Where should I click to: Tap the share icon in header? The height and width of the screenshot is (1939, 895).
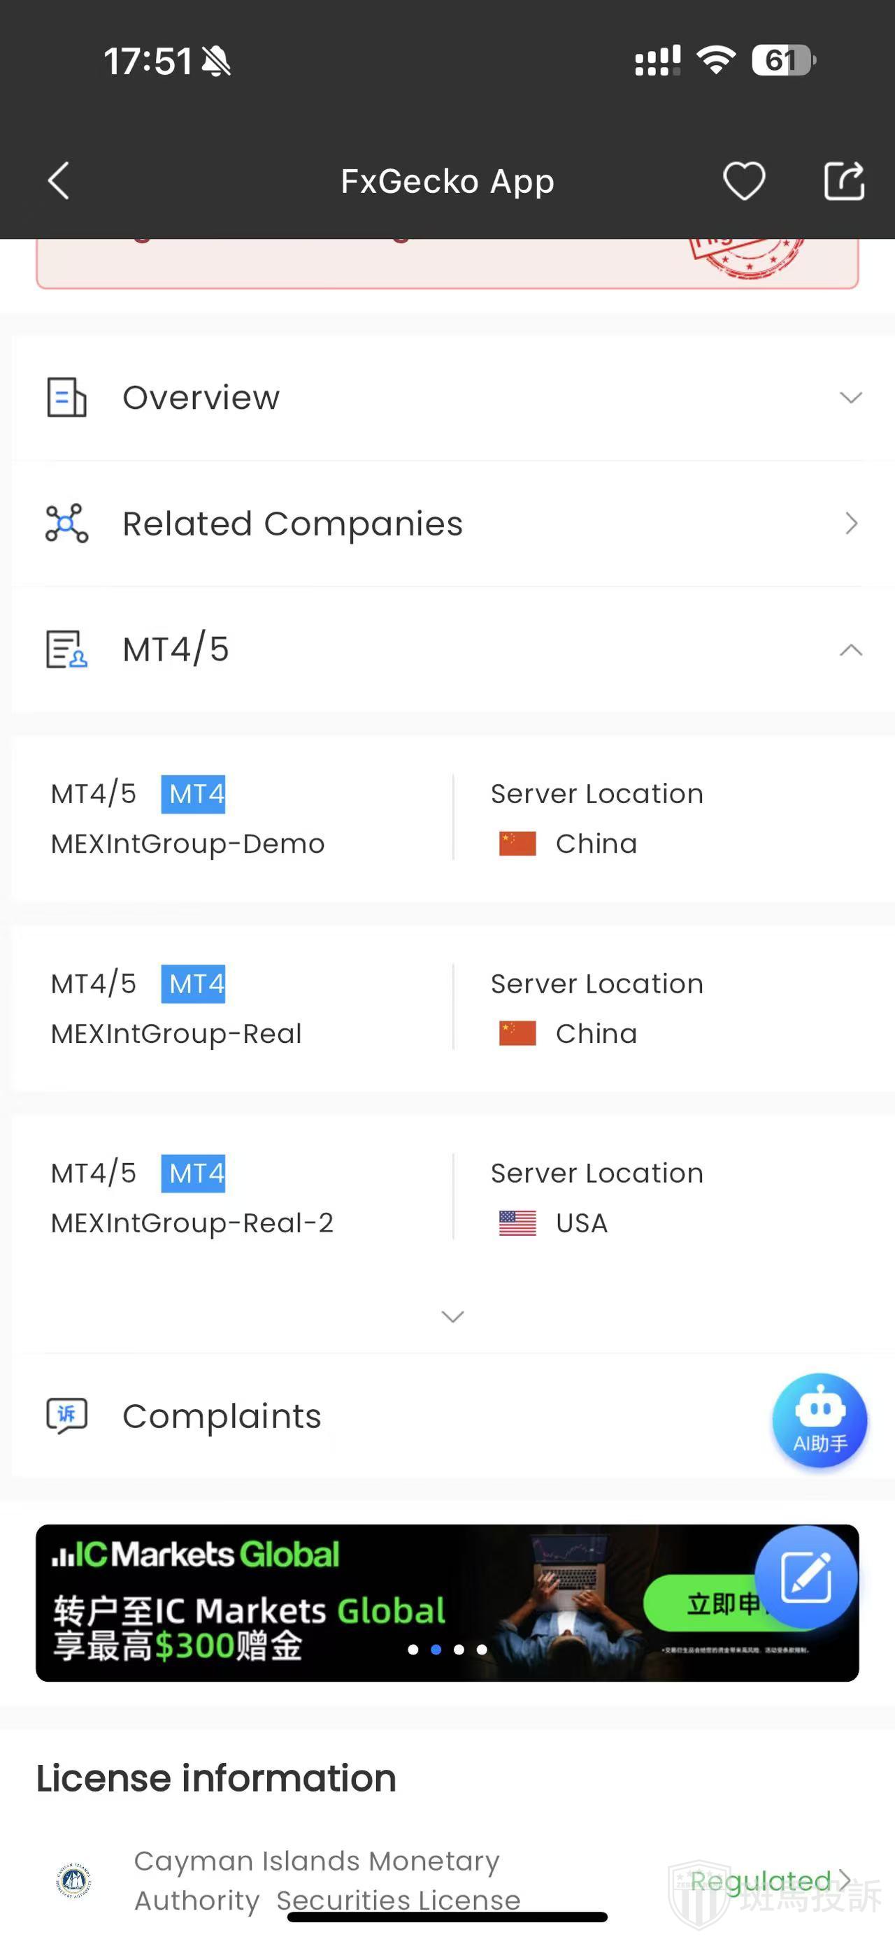[x=844, y=182]
